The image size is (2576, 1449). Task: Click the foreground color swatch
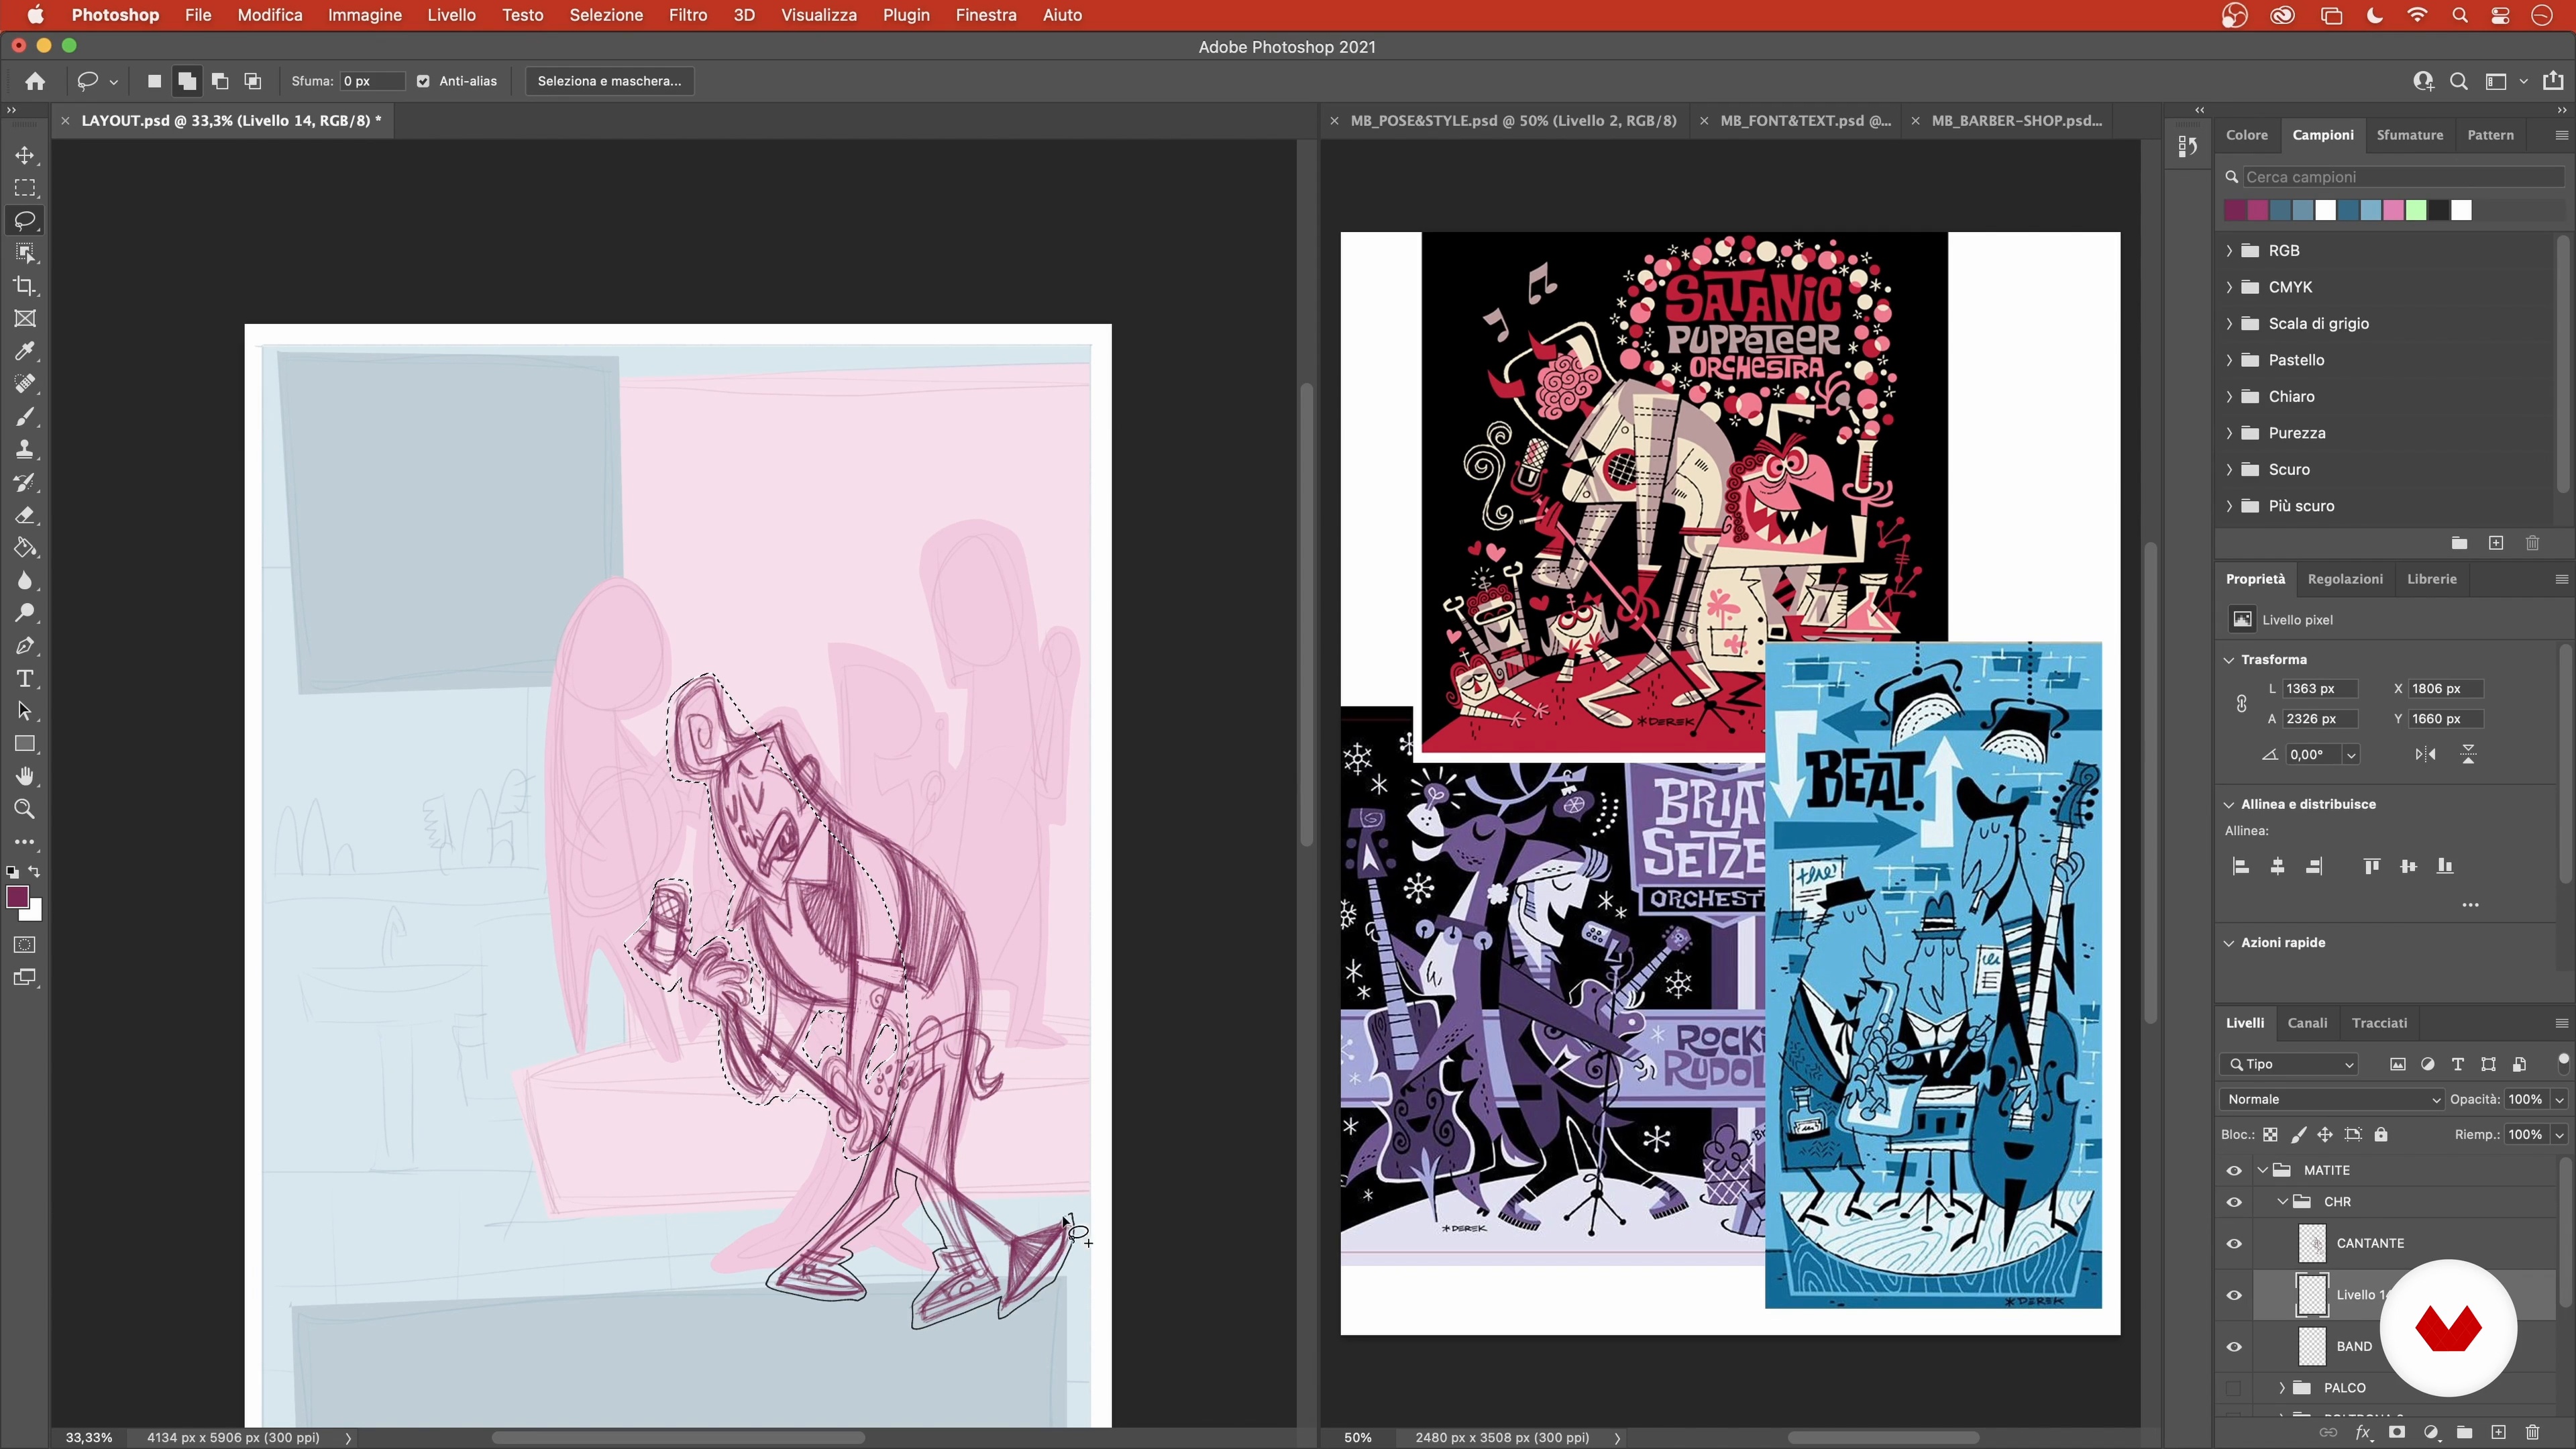coord(17,897)
